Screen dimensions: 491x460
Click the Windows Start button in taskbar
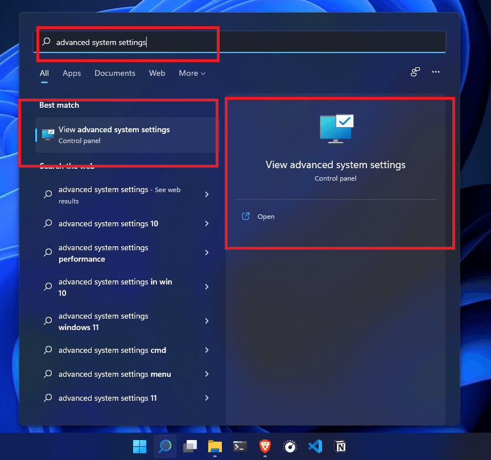pyautogui.click(x=139, y=446)
